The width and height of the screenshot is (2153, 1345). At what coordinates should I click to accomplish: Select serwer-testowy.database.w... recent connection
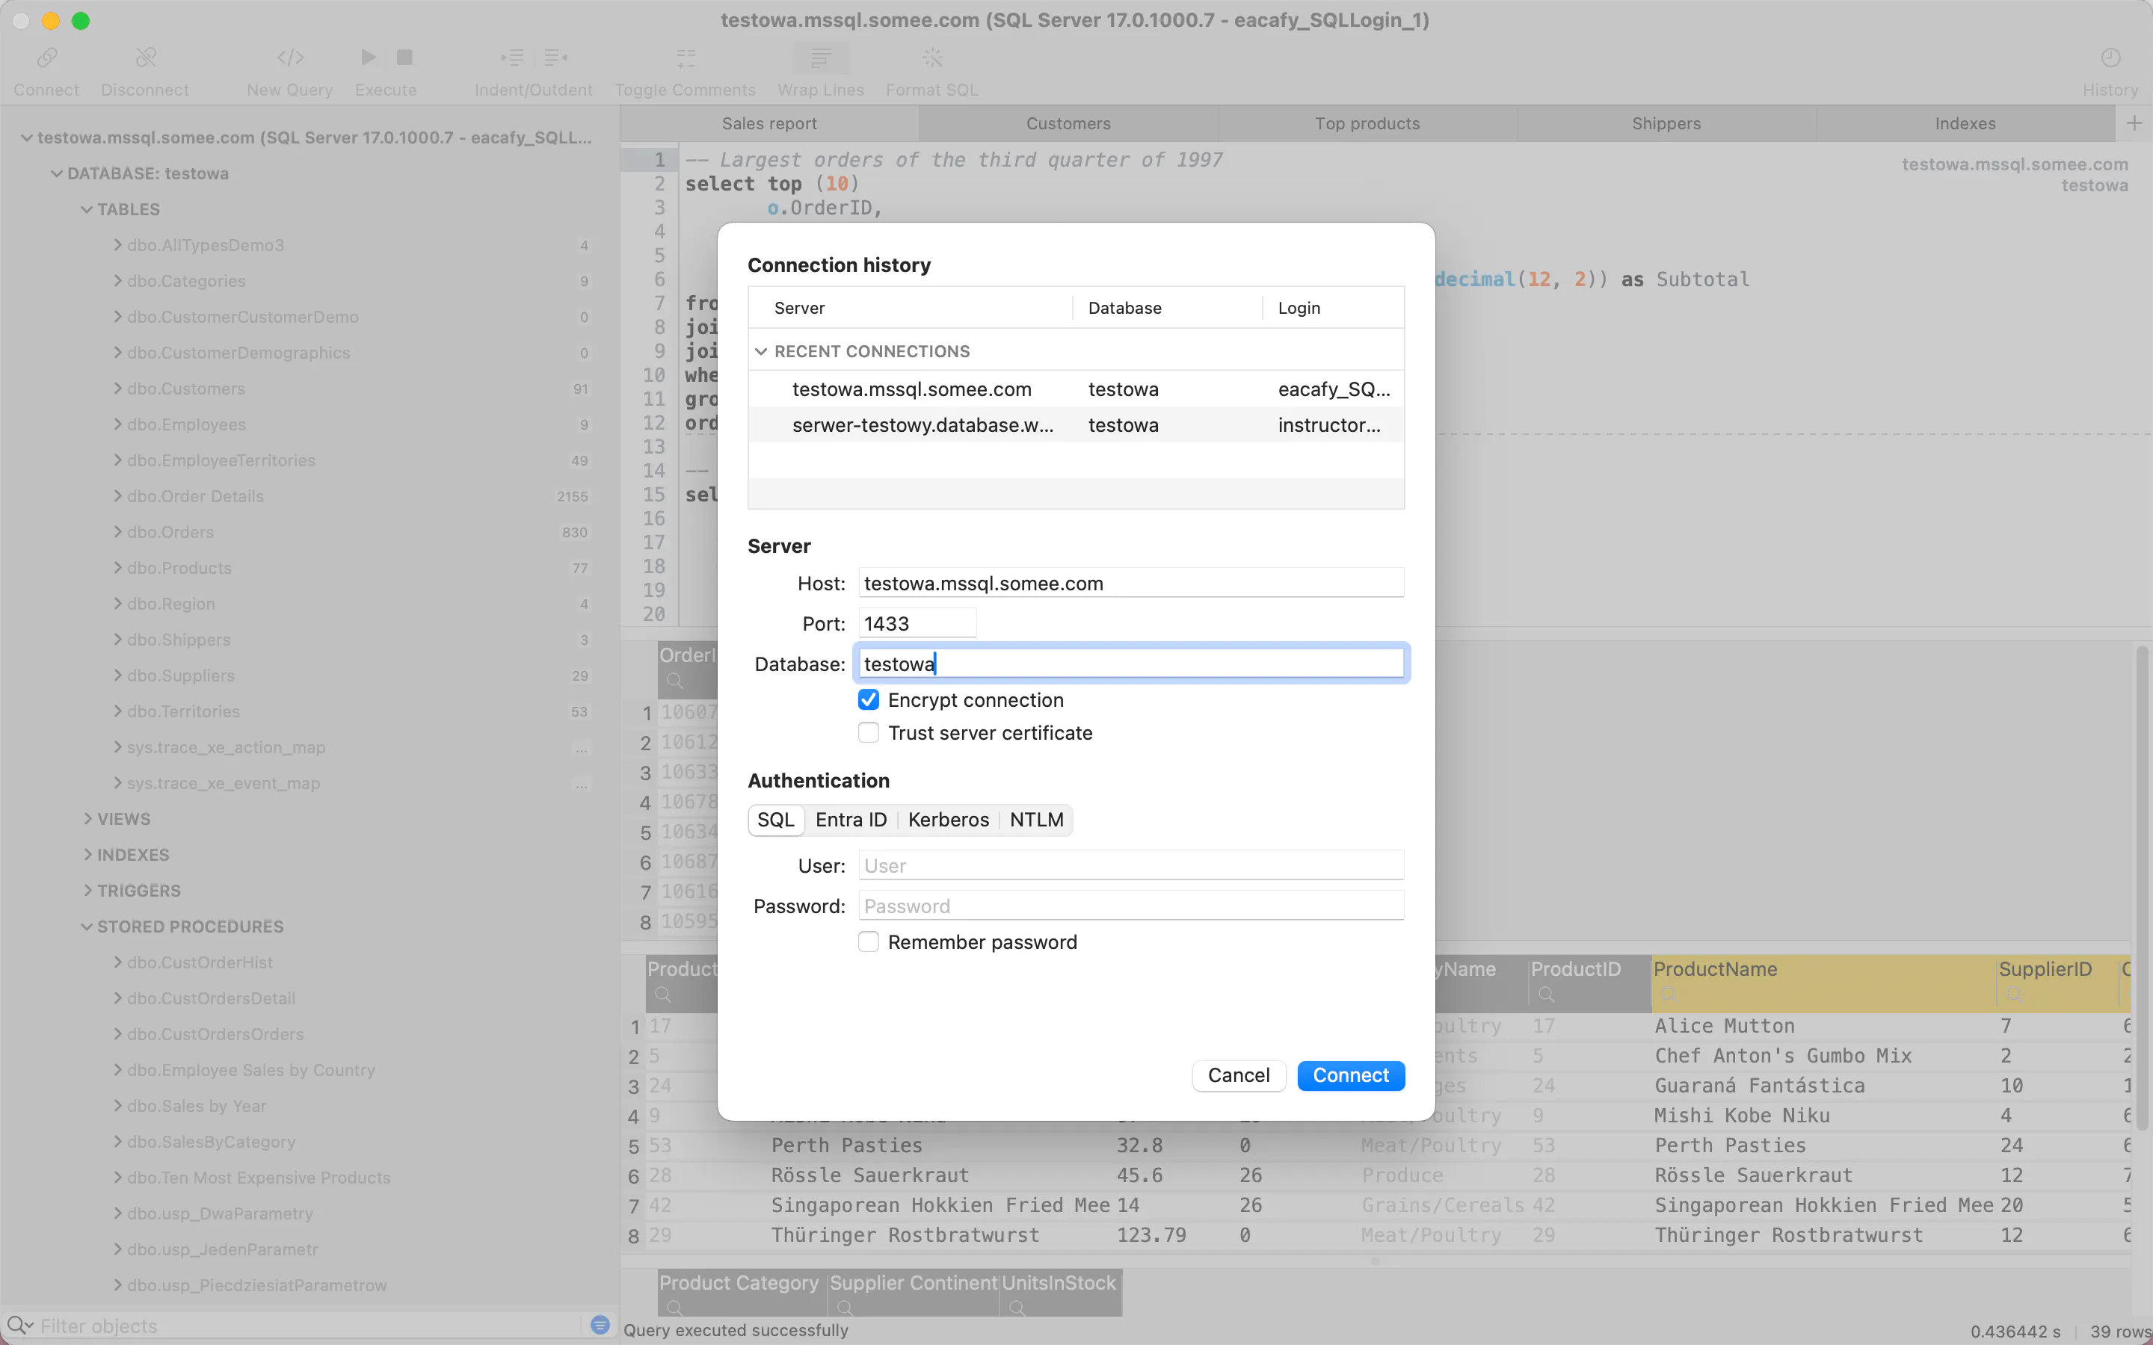tap(1076, 425)
